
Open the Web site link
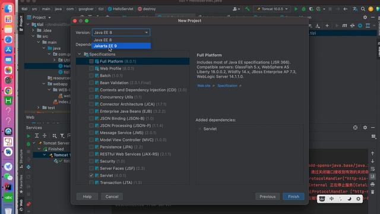[204, 86]
